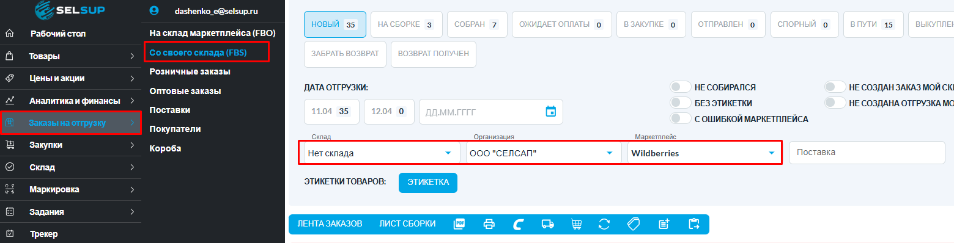Expand the Цены и акции chevron
The width and height of the screenshot is (954, 243).
(x=132, y=78)
